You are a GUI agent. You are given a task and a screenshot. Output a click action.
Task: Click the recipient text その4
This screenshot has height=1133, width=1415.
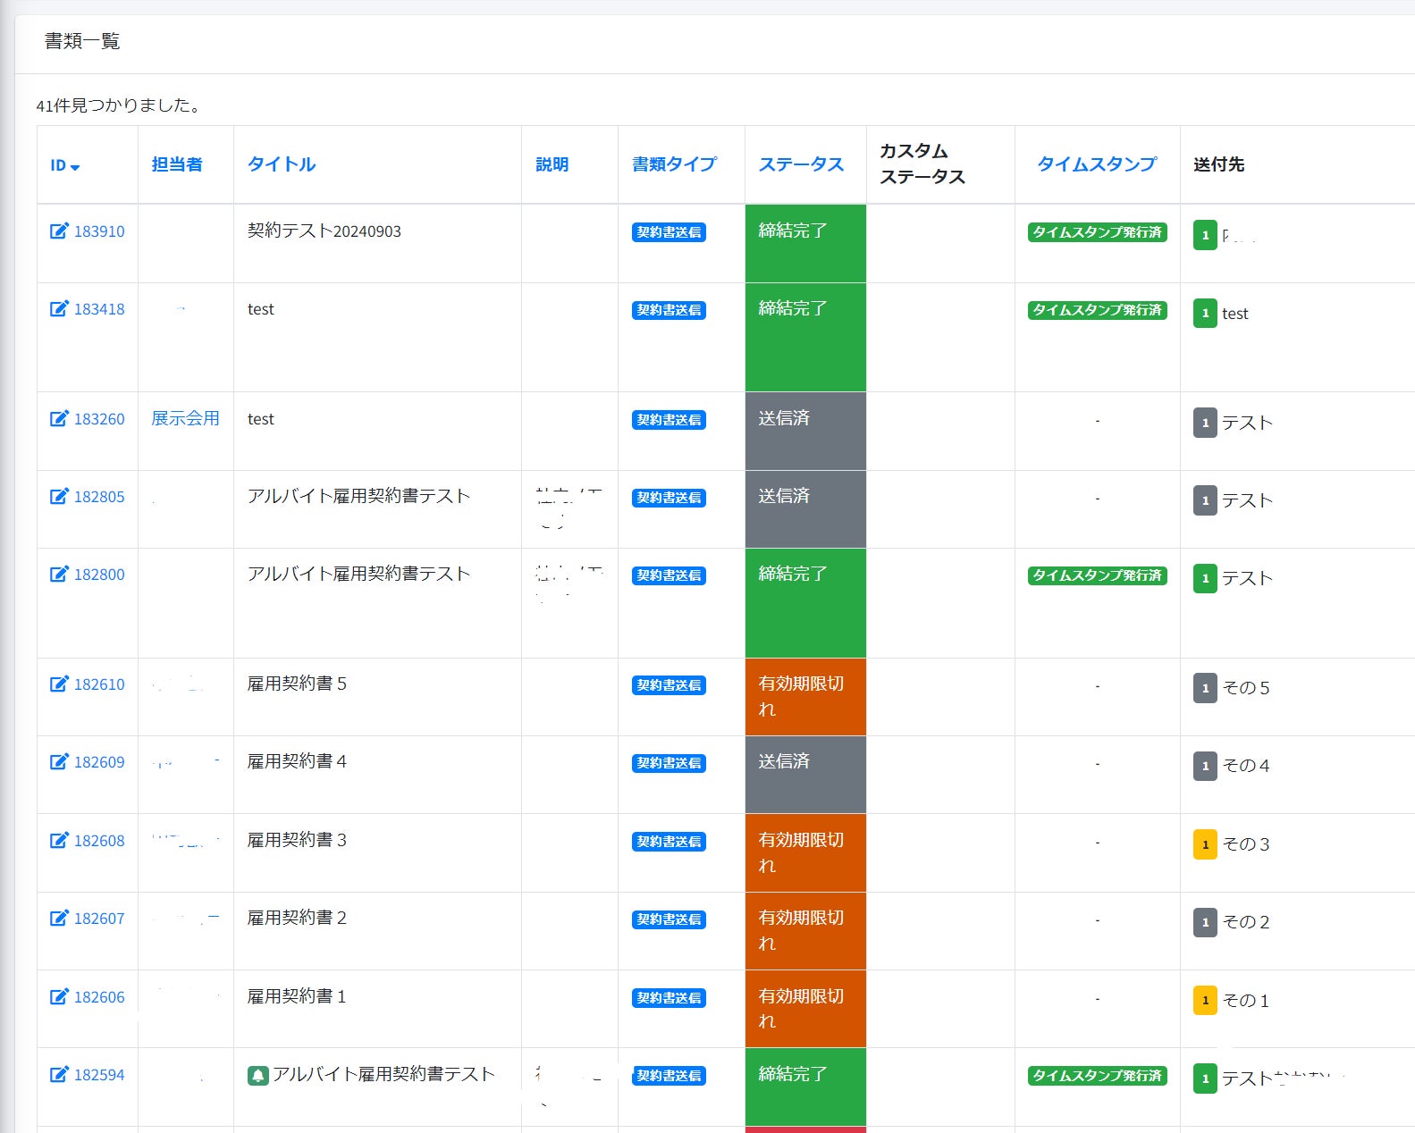[1246, 766]
